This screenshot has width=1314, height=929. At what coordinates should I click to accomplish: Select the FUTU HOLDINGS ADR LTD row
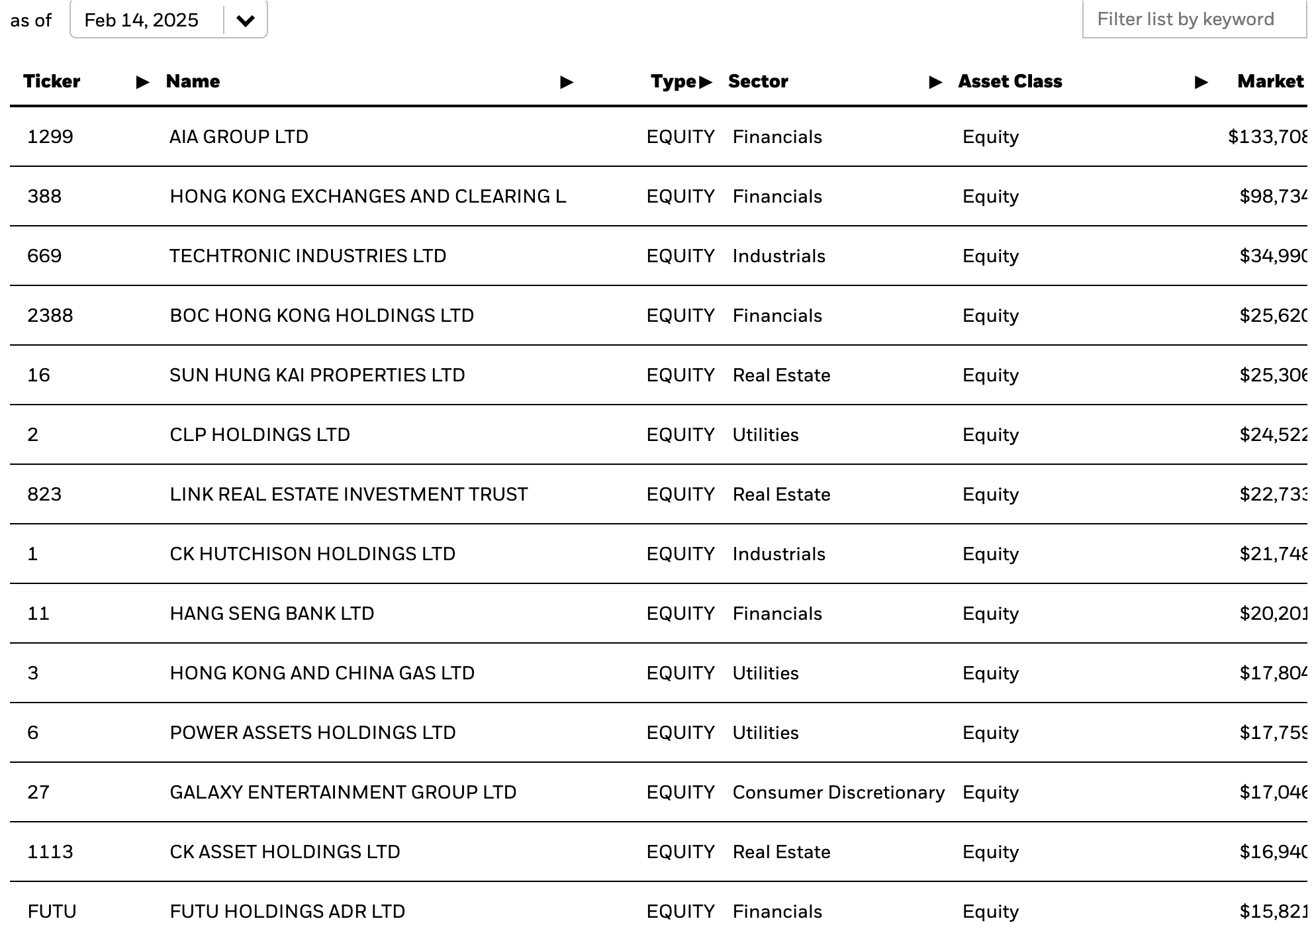pos(286,911)
